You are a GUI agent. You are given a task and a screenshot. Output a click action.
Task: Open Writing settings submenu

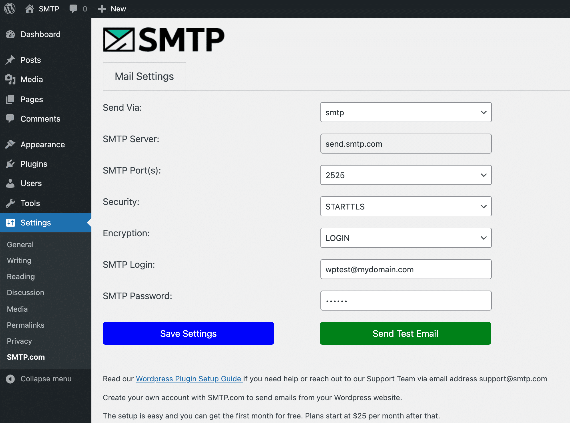coord(19,261)
